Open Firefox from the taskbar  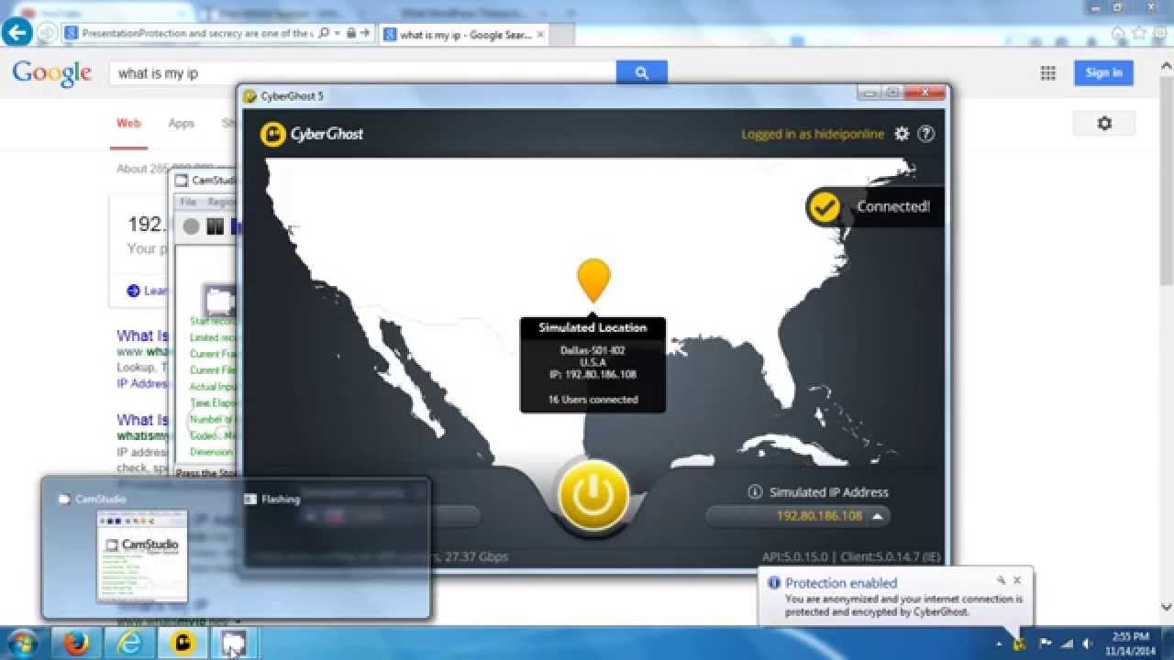click(x=77, y=643)
